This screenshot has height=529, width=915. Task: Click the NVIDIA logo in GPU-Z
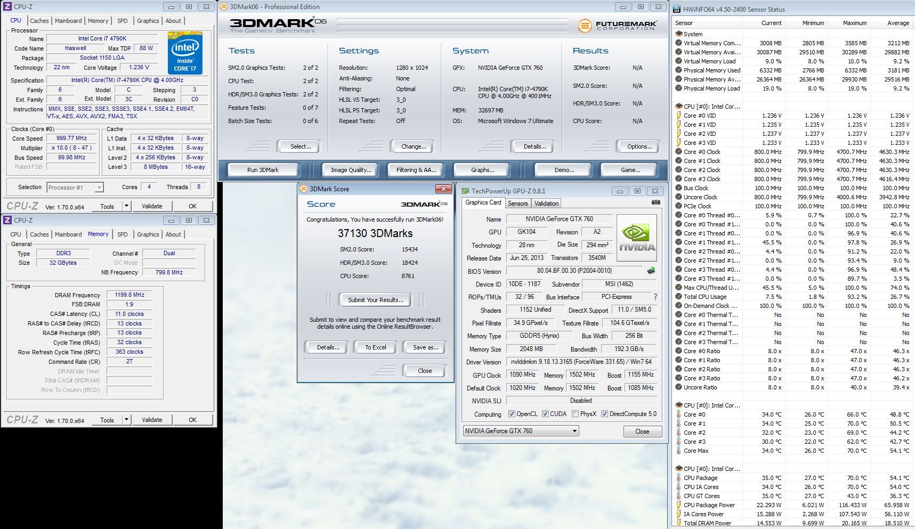tap(637, 238)
